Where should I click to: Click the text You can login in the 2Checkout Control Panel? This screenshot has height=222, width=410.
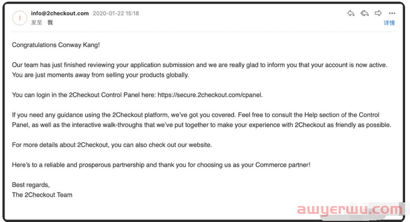tap(84, 95)
